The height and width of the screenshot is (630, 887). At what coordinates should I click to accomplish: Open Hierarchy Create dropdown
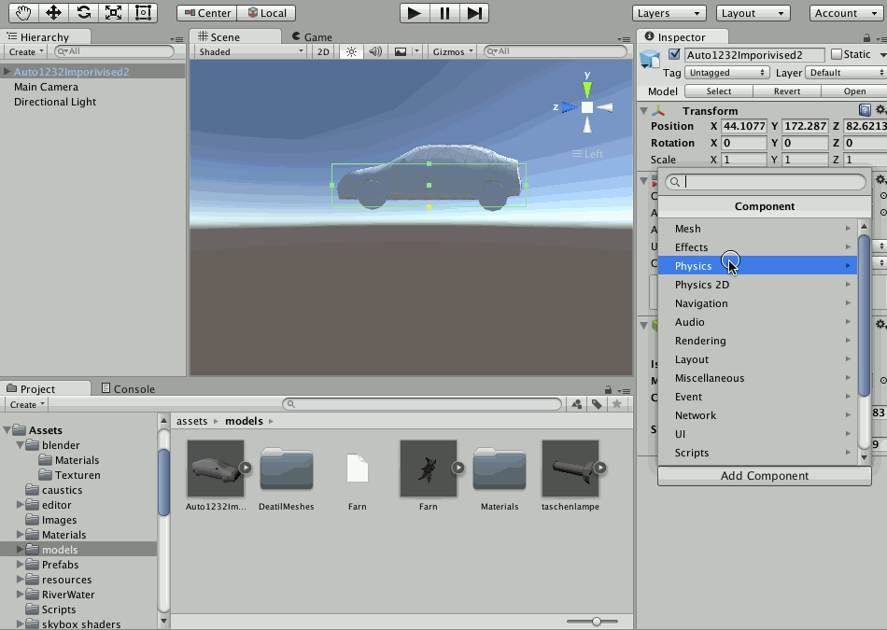[26, 51]
